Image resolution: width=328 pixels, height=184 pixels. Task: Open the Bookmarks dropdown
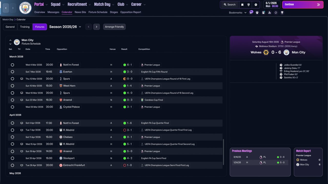(x=238, y=13)
